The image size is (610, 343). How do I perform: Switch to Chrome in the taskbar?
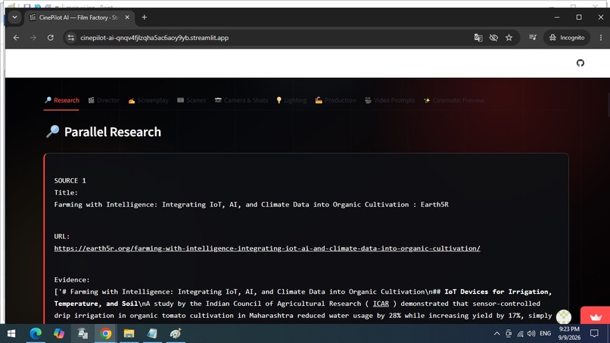(106, 334)
